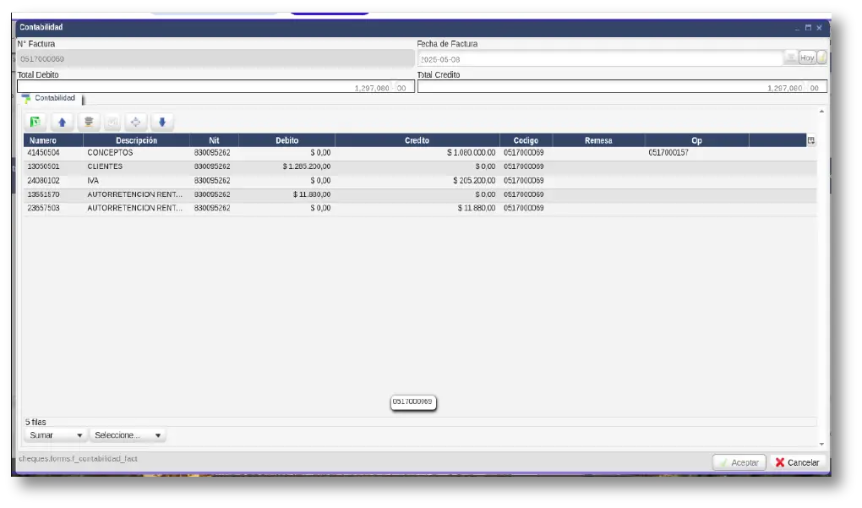
Task: Click the Op column header
Action: pos(697,141)
